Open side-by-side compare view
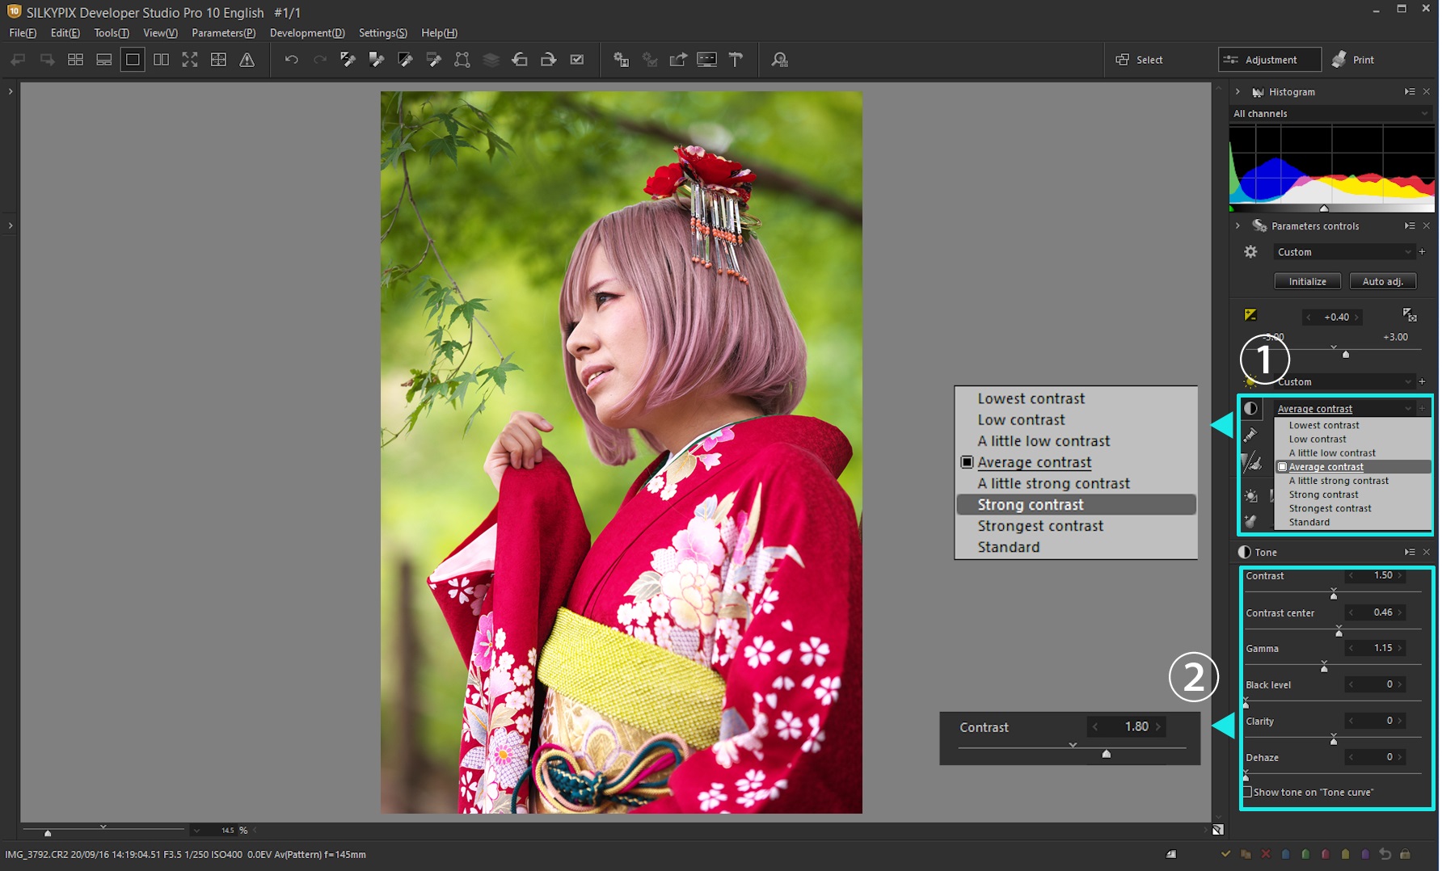This screenshot has height=871, width=1442. tap(161, 60)
